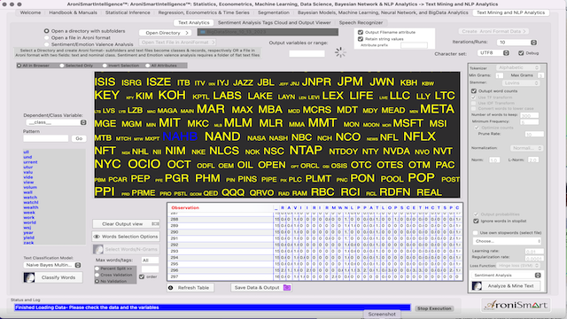Viewport: 567px width, 319px height.
Task: Open the Segmentation tab
Action: 274,12
